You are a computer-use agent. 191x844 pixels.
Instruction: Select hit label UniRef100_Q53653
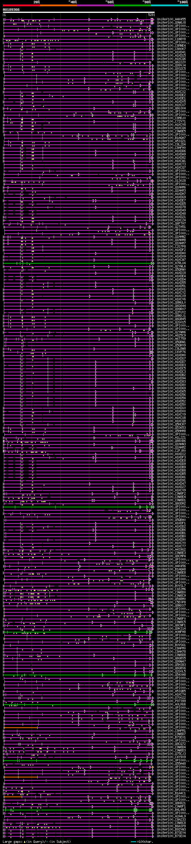171,428
